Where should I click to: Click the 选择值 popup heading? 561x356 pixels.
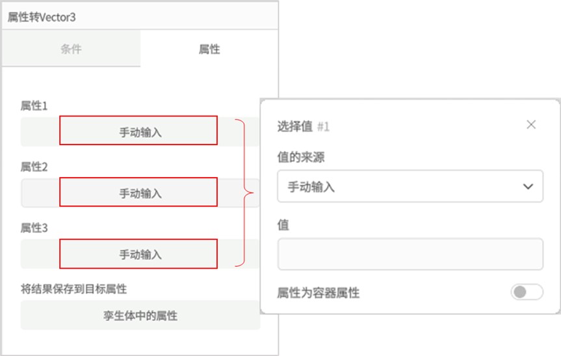(x=295, y=126)
